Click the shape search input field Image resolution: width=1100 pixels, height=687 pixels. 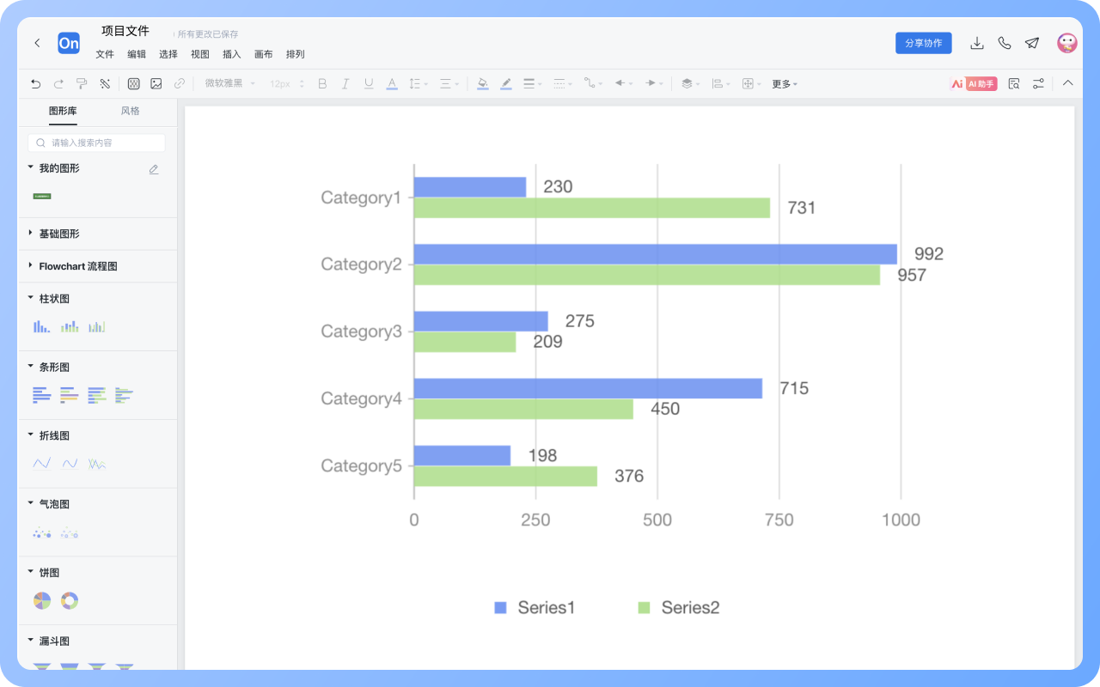point(97,143)
